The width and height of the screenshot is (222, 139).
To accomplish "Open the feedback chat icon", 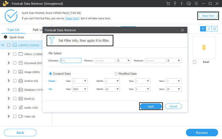I will pyautogui.click(x=189, y=3).
